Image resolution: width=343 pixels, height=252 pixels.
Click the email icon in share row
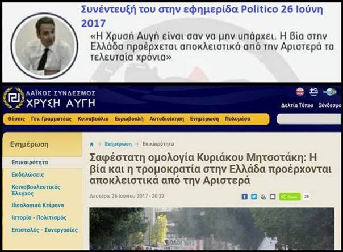pos(273,197)
